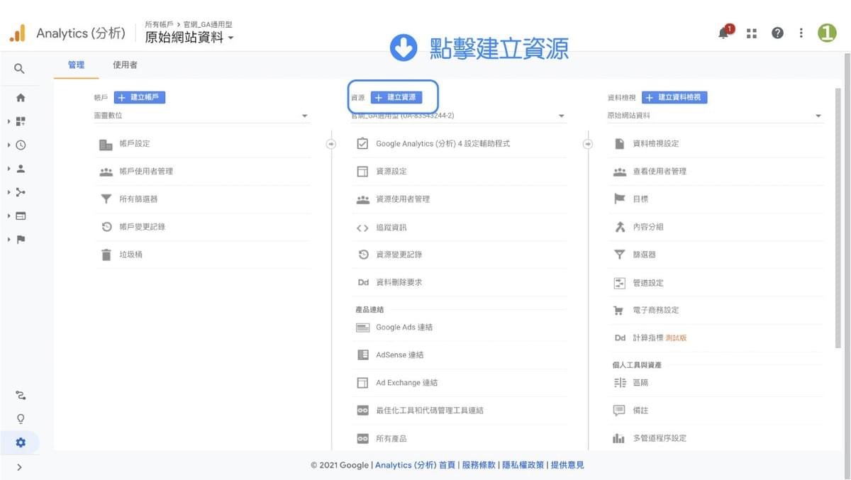The height and width of the screenshot is (480, 851).
Task: Expand the Customization section arrow
Action: [9, 121]
